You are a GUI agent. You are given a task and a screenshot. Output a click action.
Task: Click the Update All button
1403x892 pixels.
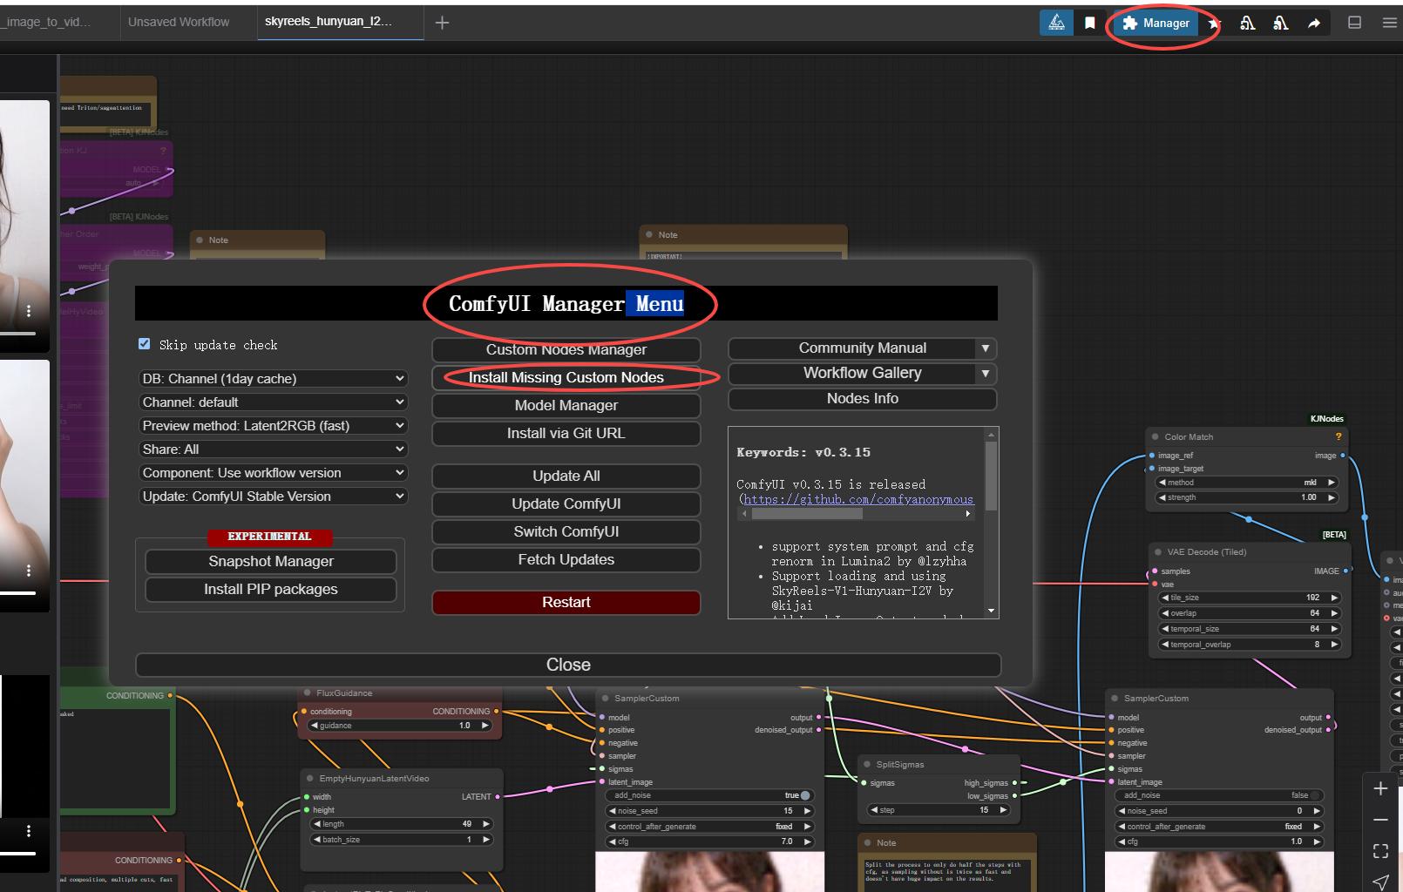coord(566,476)
